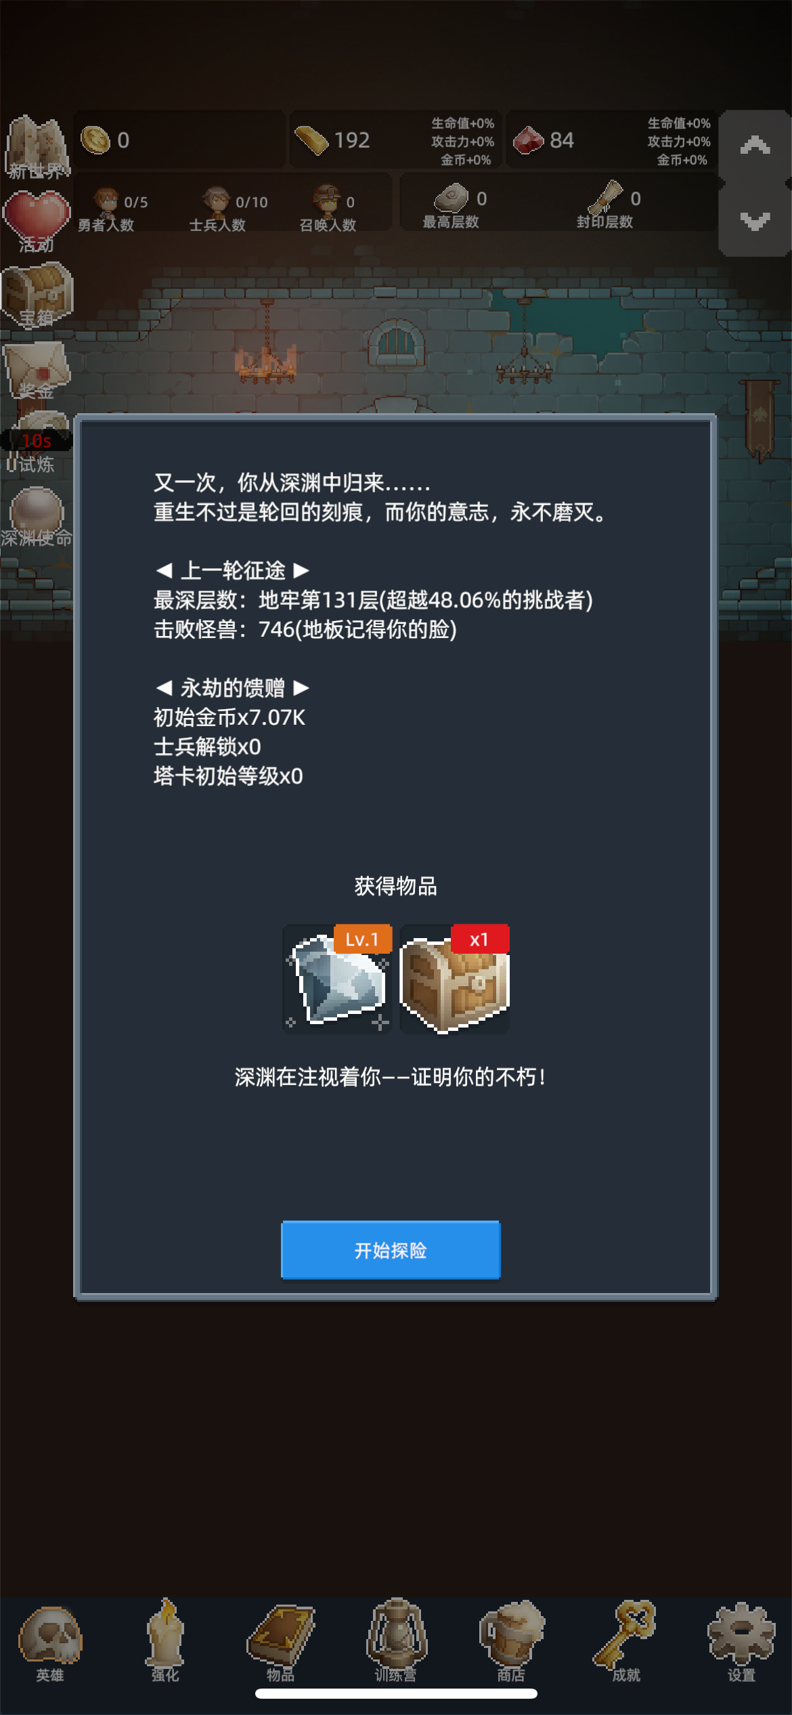Viewport: 792px width, 1715px height.
Task: Open the 商店 beer mug tab
Action: tap(511, 1642)
